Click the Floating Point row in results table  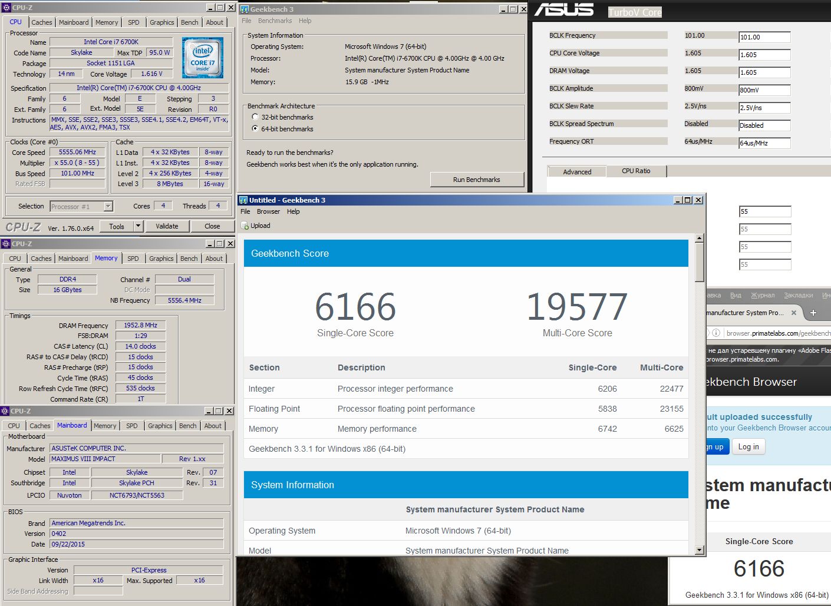pyautogui.click(x=466, y=409)
